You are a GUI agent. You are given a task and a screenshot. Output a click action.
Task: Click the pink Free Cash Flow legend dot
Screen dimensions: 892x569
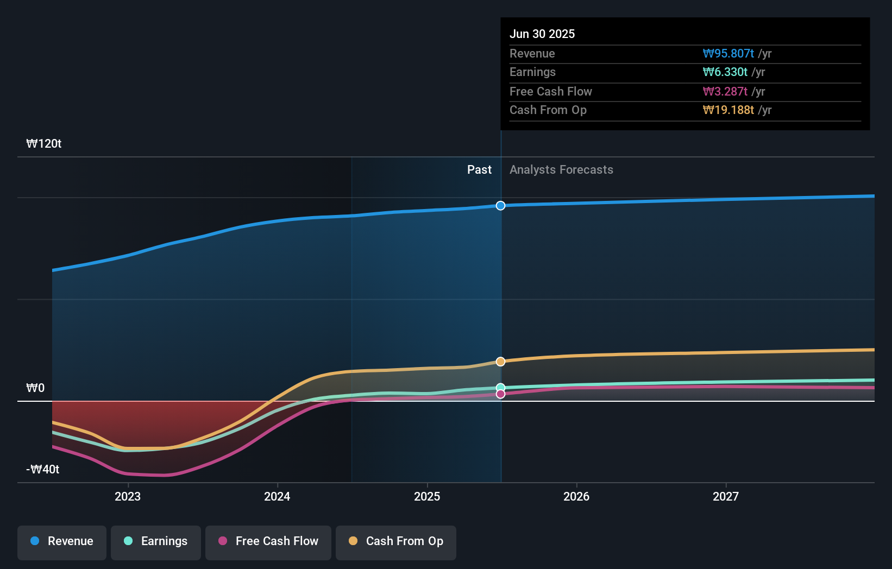tap(223, 541)
